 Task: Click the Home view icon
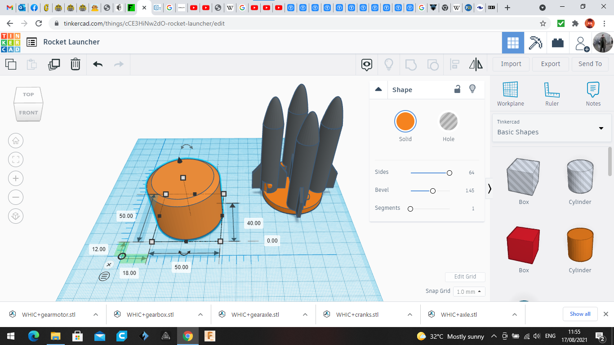(x=16, y=141)
